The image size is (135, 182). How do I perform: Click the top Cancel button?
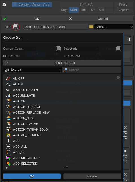[100, 19]
